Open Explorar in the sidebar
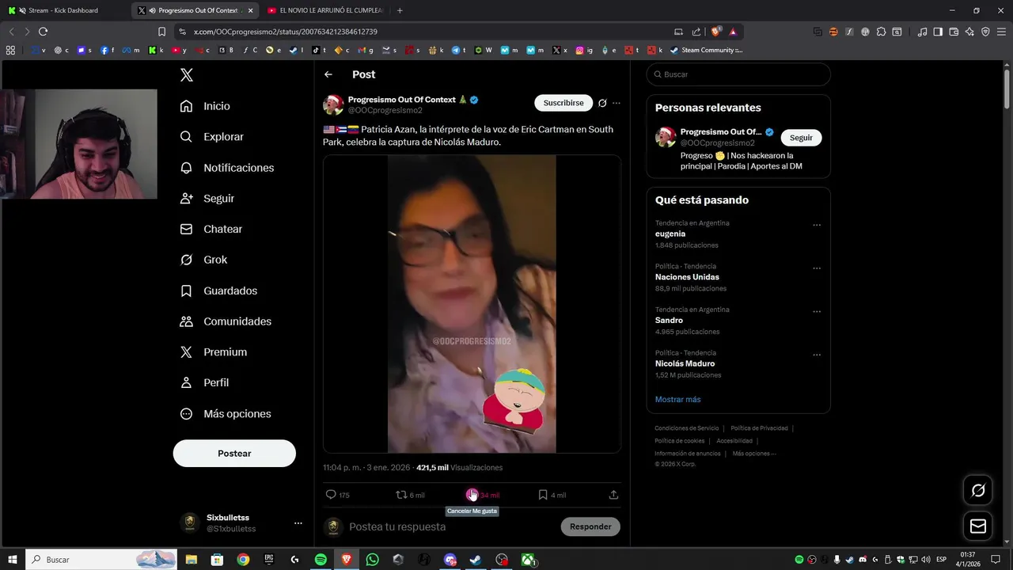Viewport: 1013px width, 570px height. [211, 137]
